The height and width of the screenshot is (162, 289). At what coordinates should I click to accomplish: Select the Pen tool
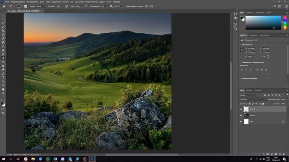[x=3, y=73]
